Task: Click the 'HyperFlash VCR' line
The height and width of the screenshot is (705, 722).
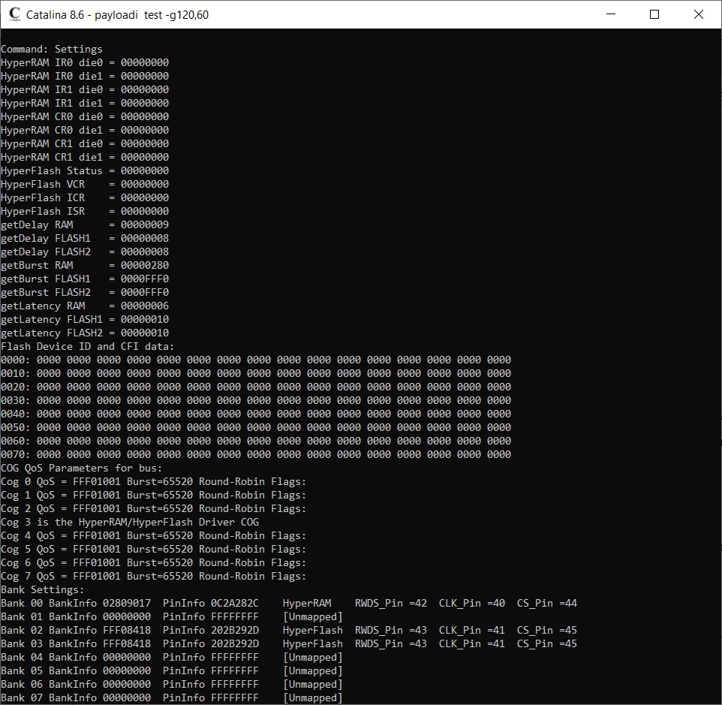Action: coord(85,184)
